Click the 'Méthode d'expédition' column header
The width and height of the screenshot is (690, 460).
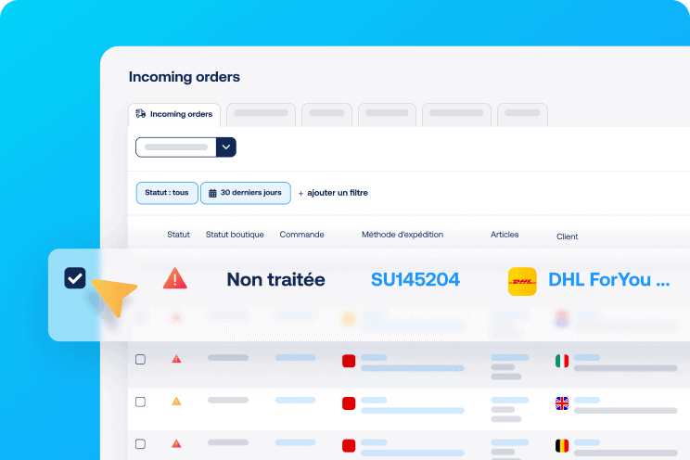click(402, 235)
